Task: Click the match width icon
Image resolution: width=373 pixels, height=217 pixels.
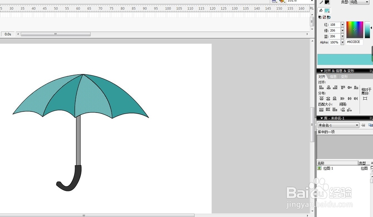Action: (x=321, y=110)
